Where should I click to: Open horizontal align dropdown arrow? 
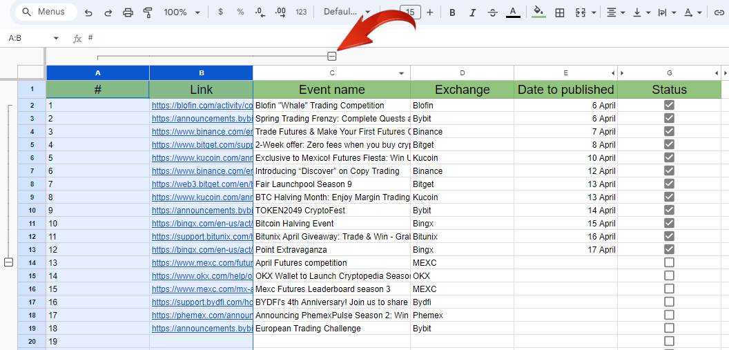tap(623, 12)
